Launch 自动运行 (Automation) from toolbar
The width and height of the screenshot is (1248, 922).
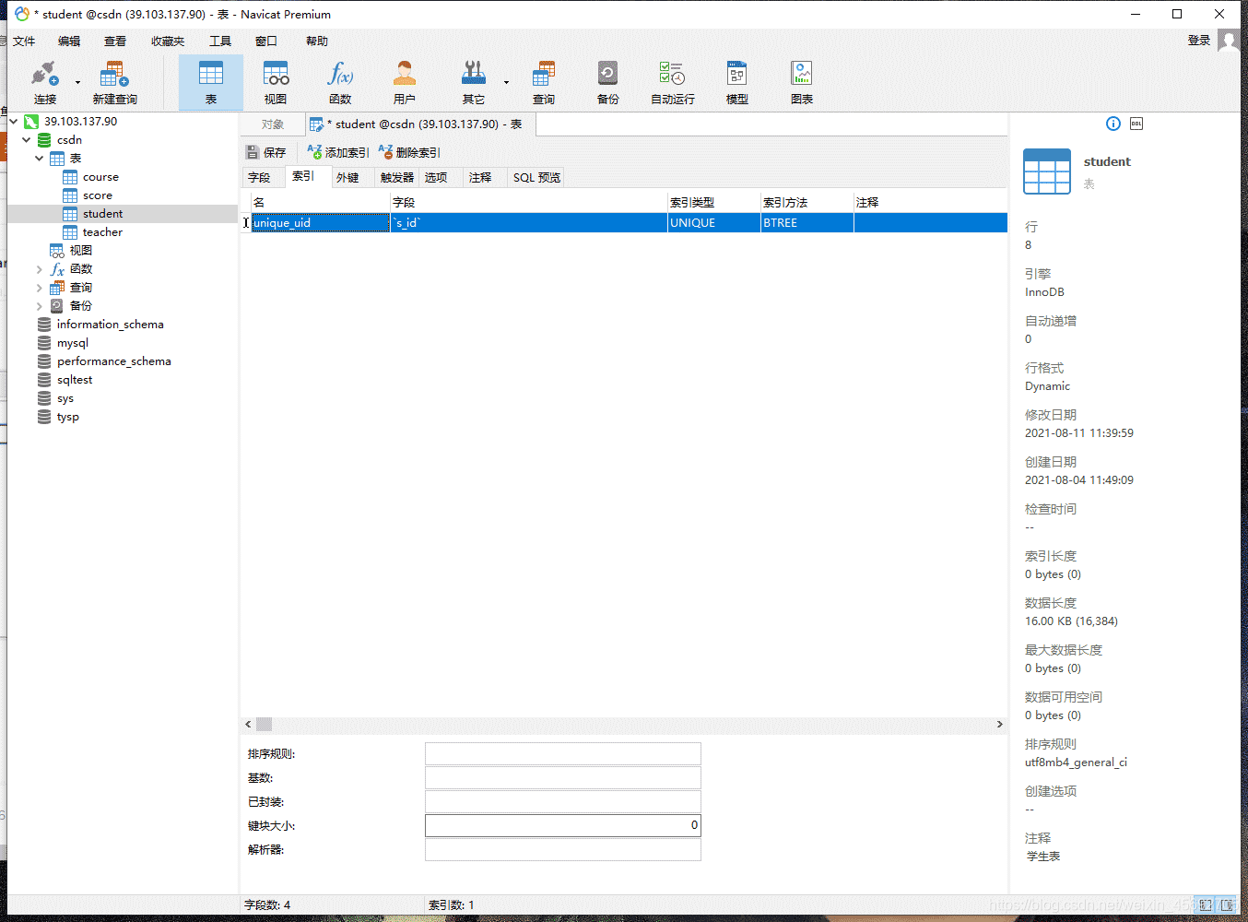coord(672,82)
